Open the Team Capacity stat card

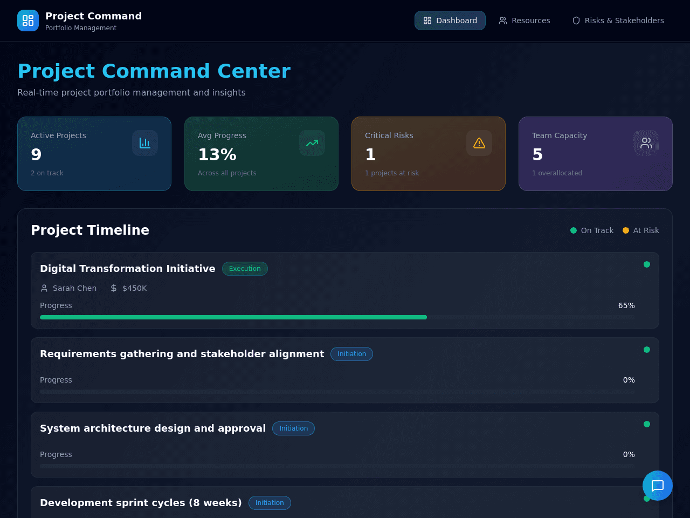(x=596, y=154)
